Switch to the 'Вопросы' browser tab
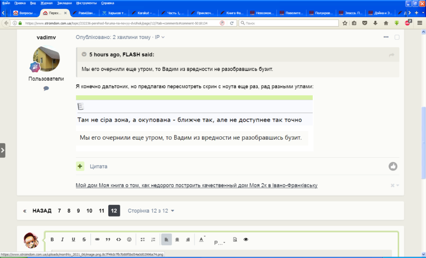The image size is (426, 258). 26,12
